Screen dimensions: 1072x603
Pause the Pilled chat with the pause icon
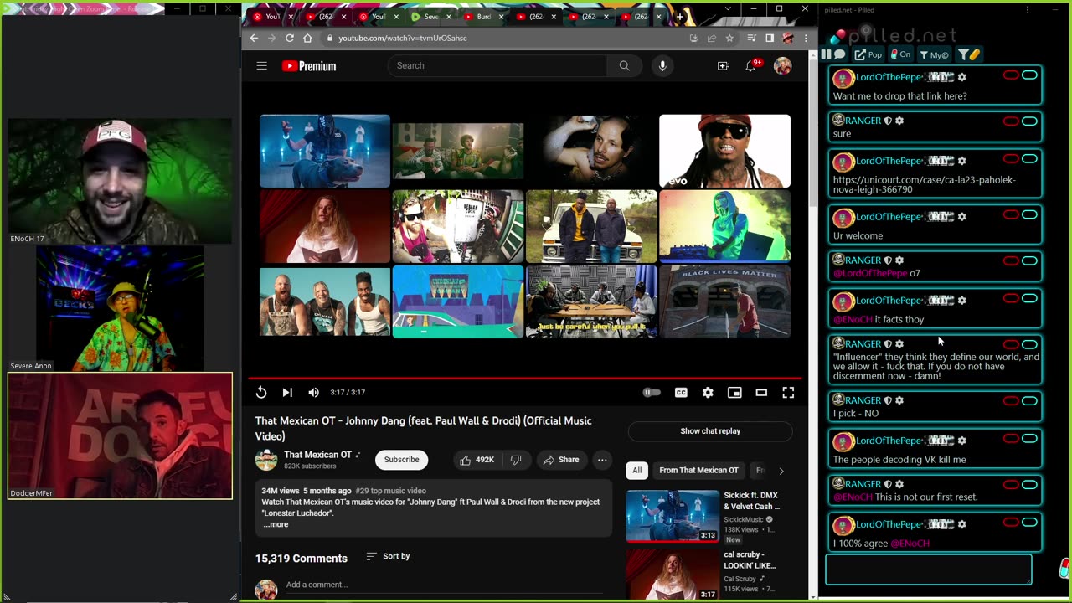click(x=826, y=54)
